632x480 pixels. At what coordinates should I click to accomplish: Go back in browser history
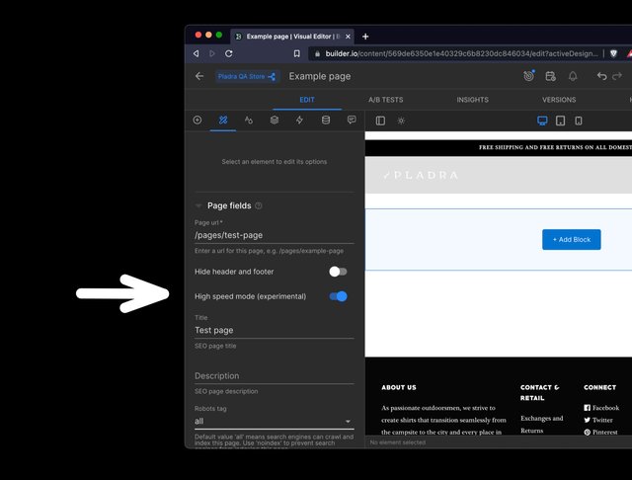196,53
